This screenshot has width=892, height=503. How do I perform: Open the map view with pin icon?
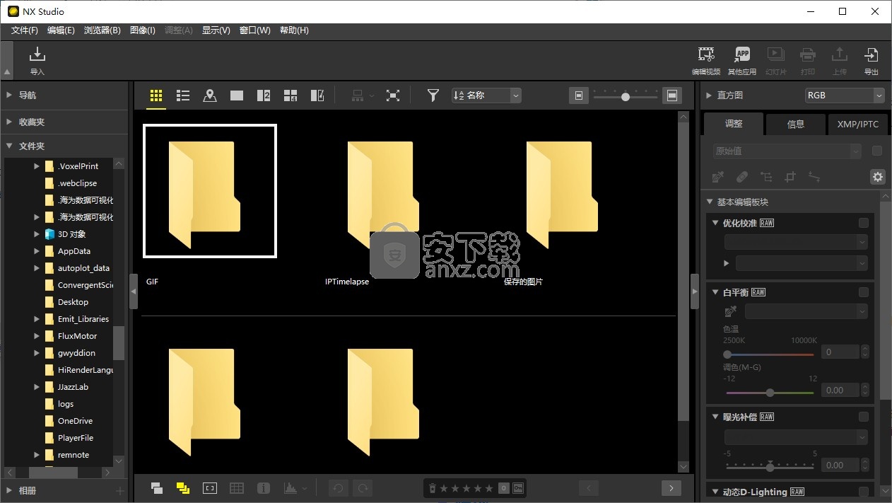(210, 96)
